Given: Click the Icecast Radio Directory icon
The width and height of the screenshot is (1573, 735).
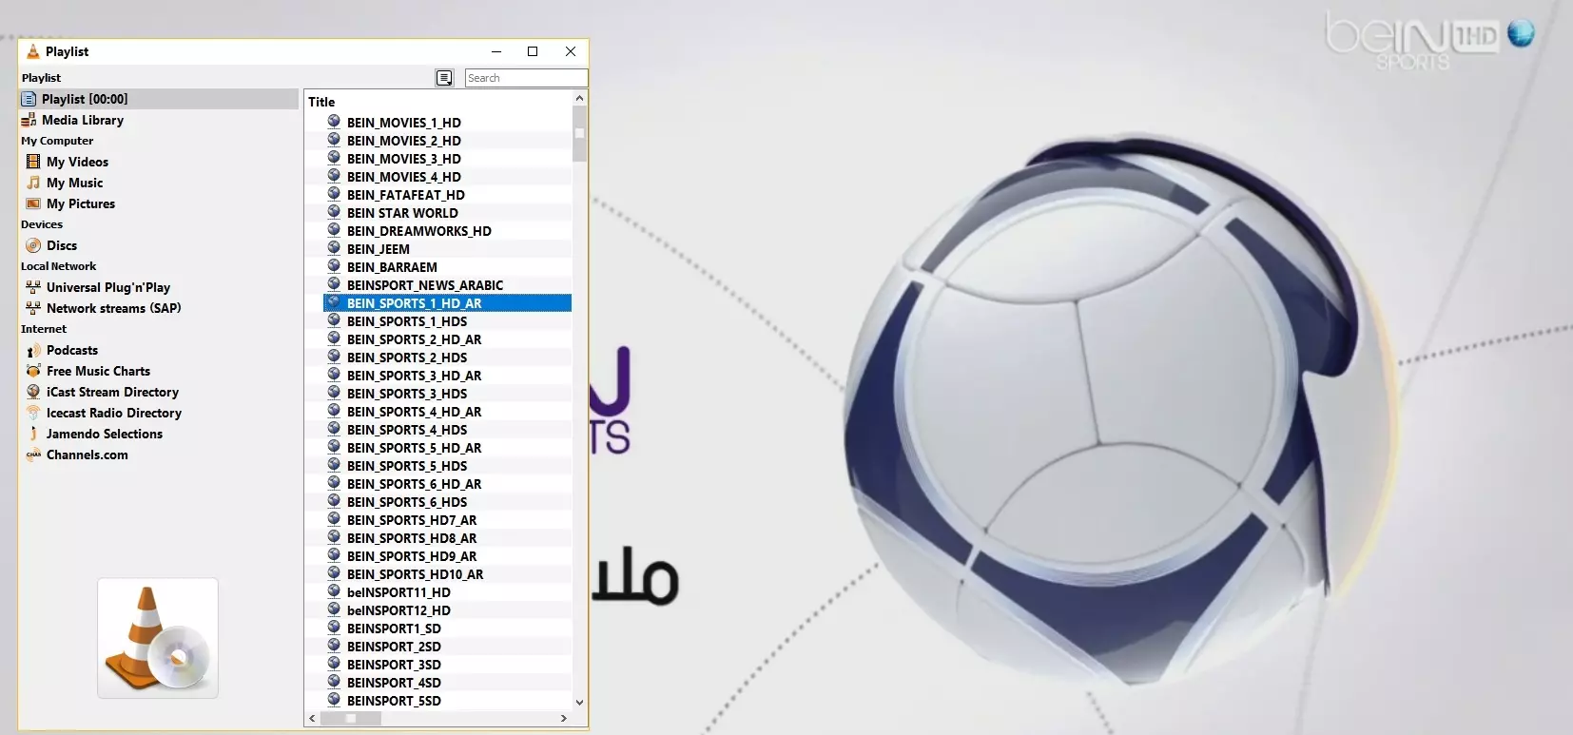Looking at the screenshot, I should pyautogui.click(x=33, y=413).
